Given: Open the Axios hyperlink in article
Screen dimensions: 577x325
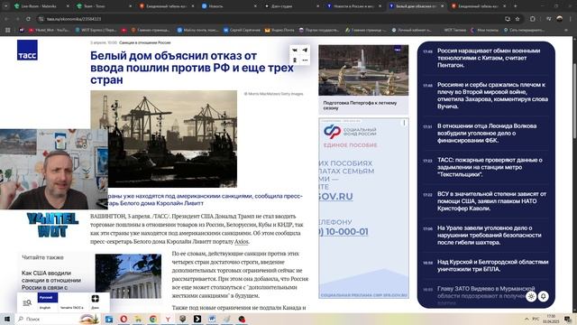Looking at the screenshot, I should pyautogui.click(x=242, y=242).
